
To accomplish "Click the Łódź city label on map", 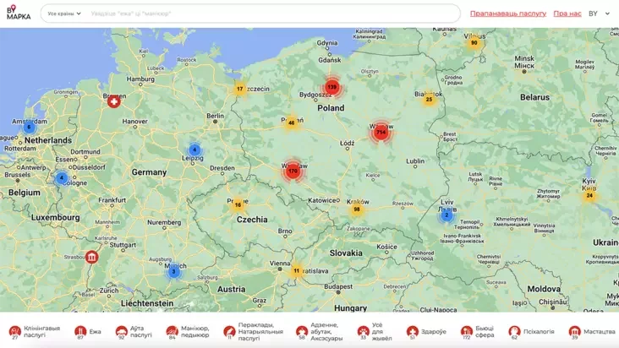I will tap(347, 143).
